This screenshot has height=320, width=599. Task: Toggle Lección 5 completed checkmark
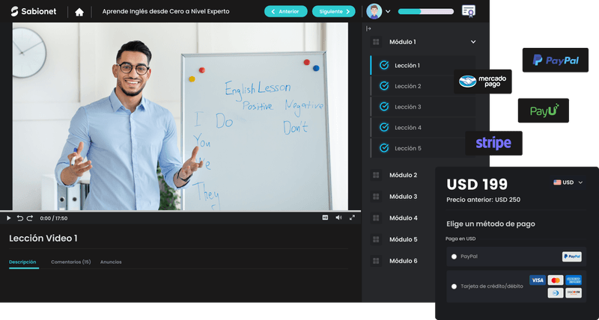pos(384,148)
